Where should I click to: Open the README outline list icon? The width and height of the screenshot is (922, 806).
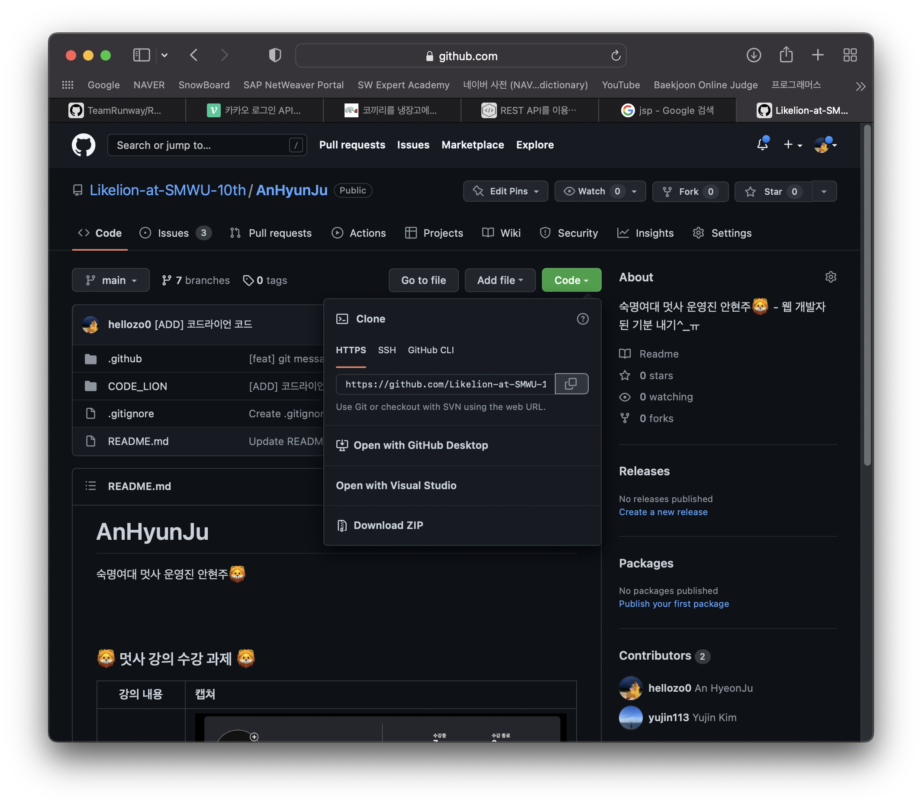pos(91,486)
